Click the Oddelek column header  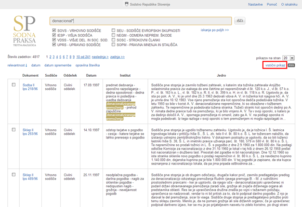tap(70, 75)
